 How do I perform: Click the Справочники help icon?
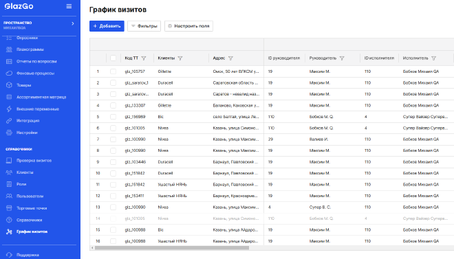pos(9,220)
